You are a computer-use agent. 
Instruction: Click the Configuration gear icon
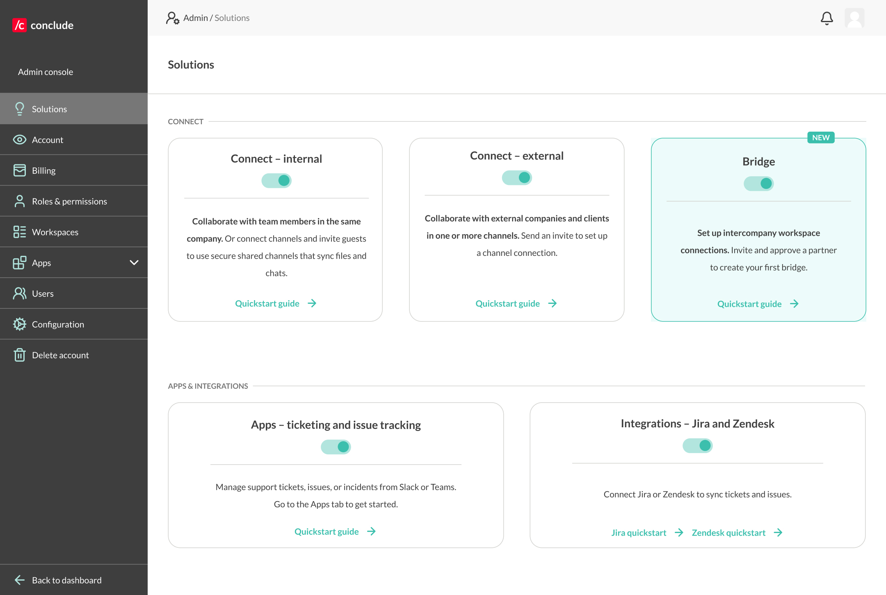19,324
